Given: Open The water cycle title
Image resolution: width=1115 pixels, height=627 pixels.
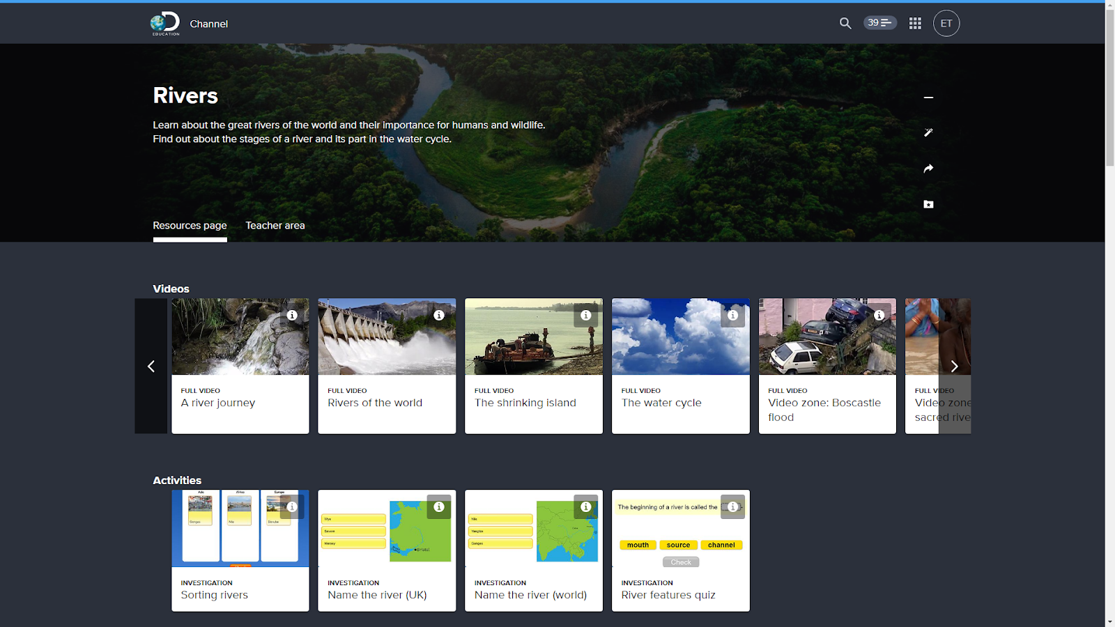Looking at the screenshot, I should tap(661, 403).
